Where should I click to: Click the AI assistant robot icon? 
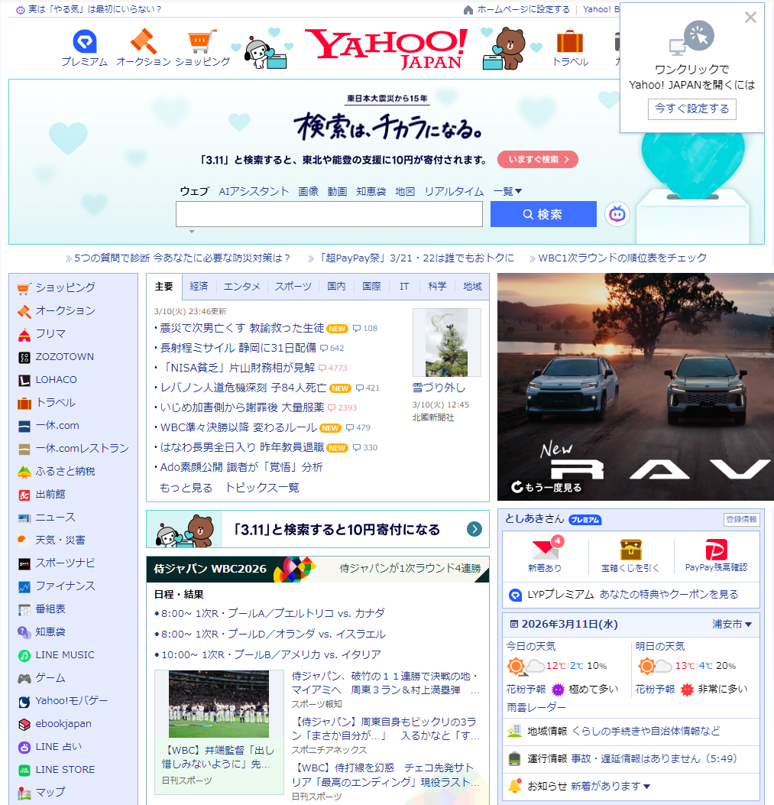point(617,215)
